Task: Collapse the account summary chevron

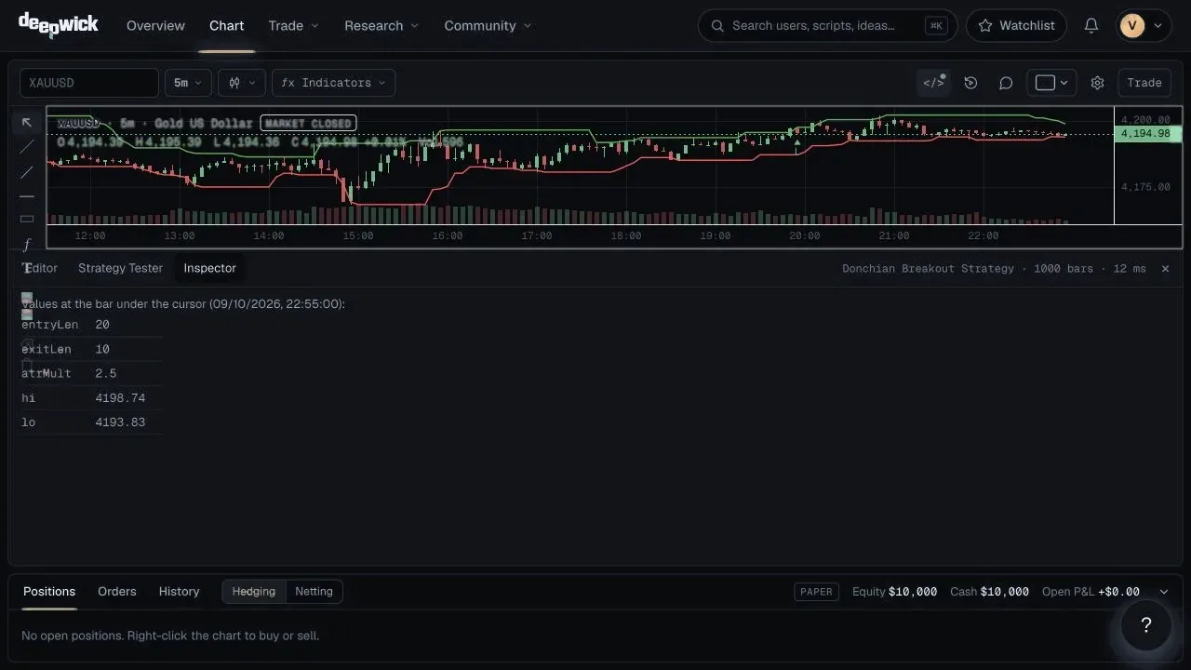Action: [x=1163, y=592]
